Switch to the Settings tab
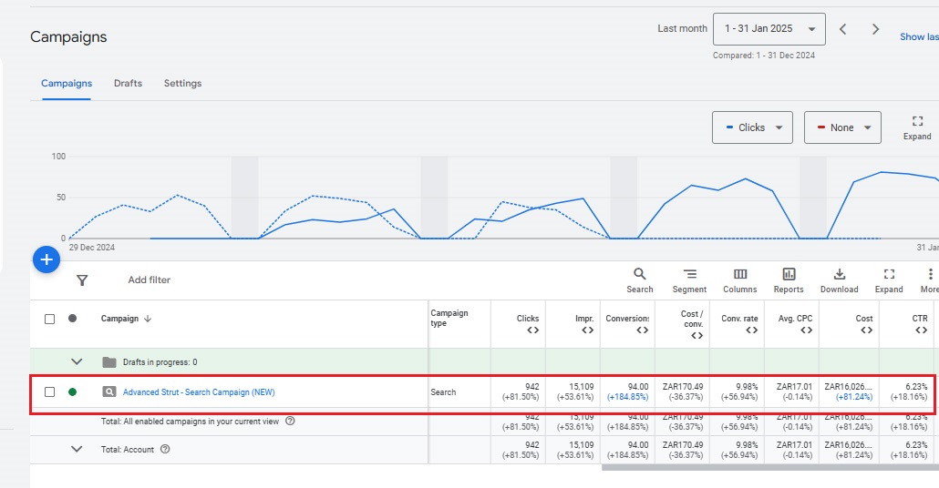The height and width of the screenshot is (488, 939). (182, 84)
